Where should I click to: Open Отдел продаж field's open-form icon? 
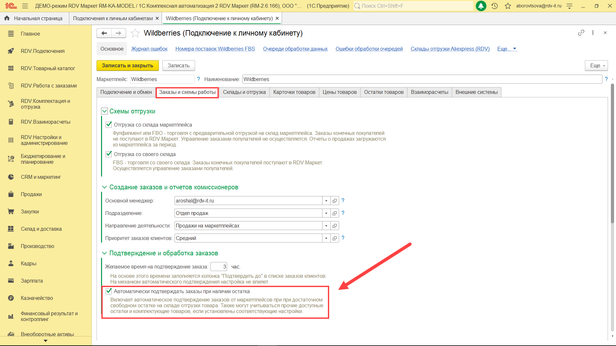point(335,213)
